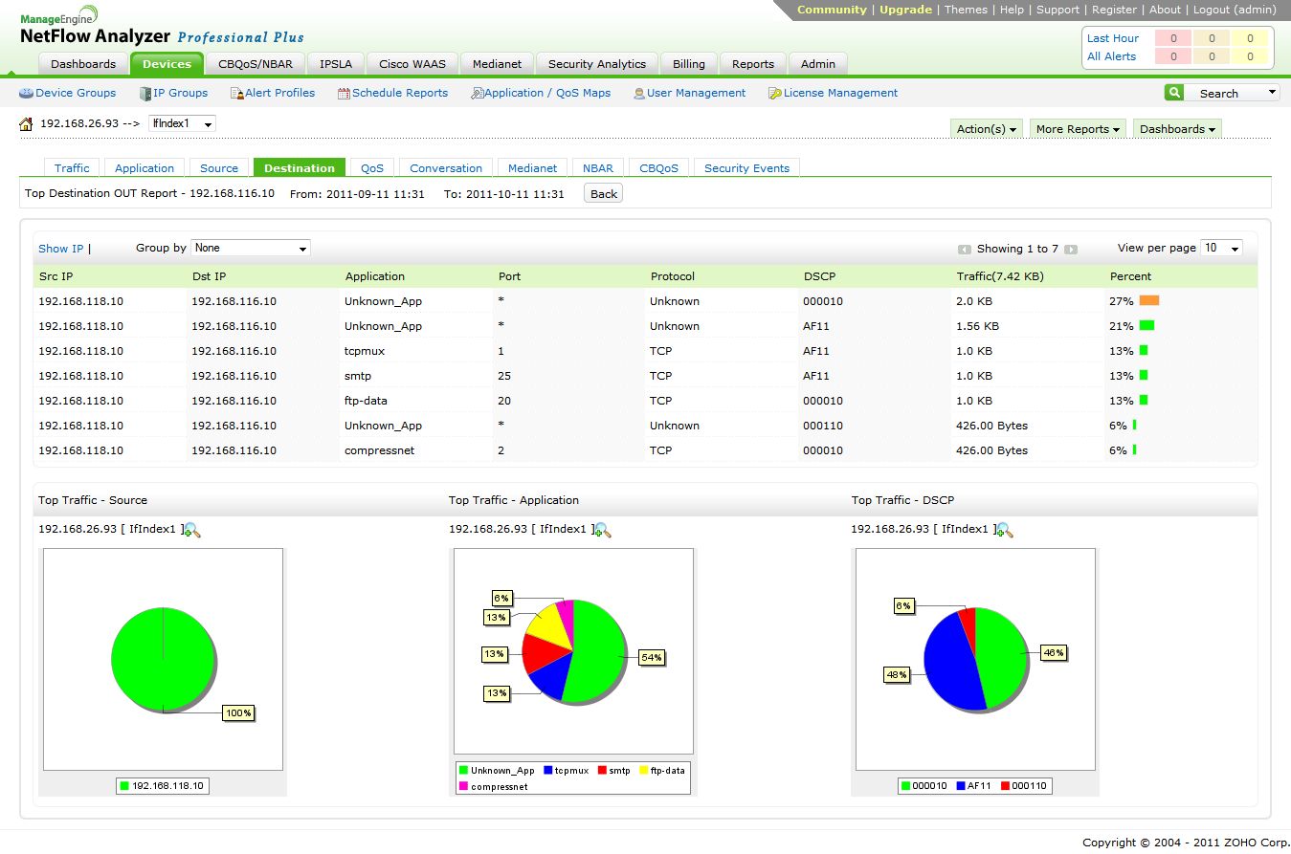Image resolution: width=1291 pixels, height=854 pixels.
Task: Click the License Management icon
Action: [x=774, y=94]
